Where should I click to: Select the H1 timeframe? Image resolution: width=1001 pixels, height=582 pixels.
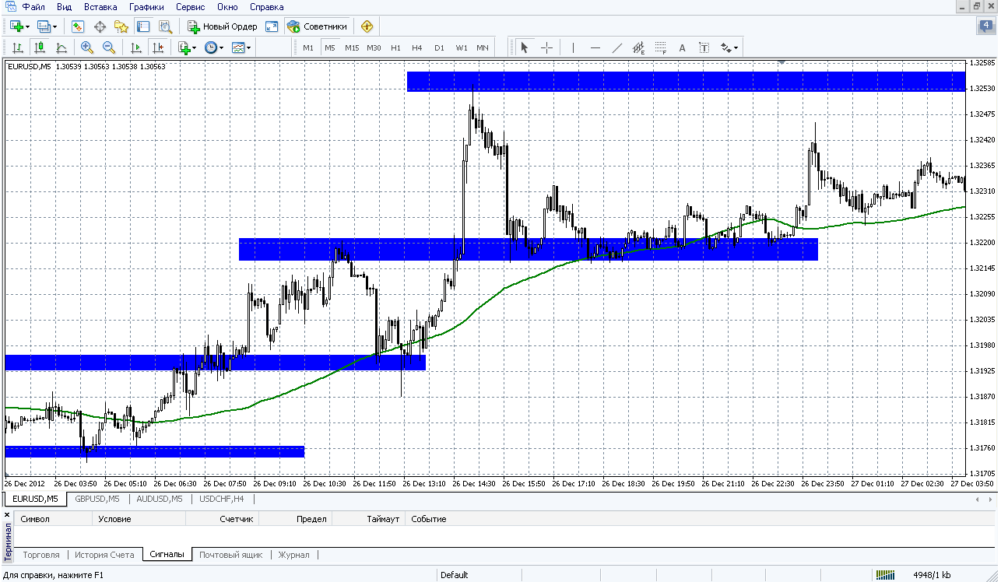(x=395, y=47)
